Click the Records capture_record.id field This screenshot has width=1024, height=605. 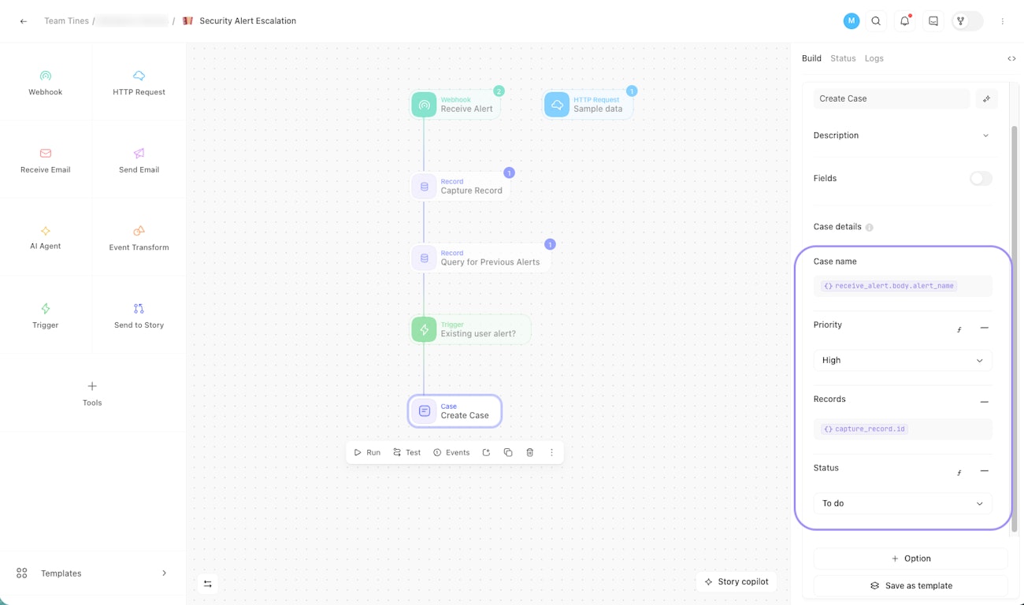[903, 429]
